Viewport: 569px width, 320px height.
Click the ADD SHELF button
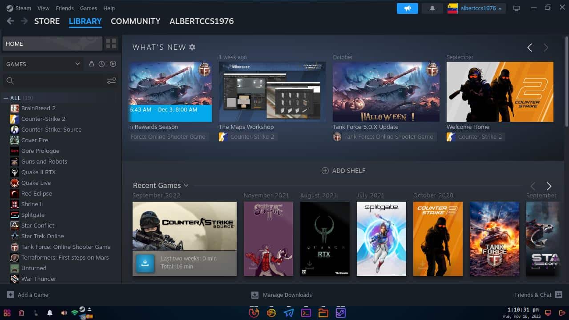tap(343, 171)
